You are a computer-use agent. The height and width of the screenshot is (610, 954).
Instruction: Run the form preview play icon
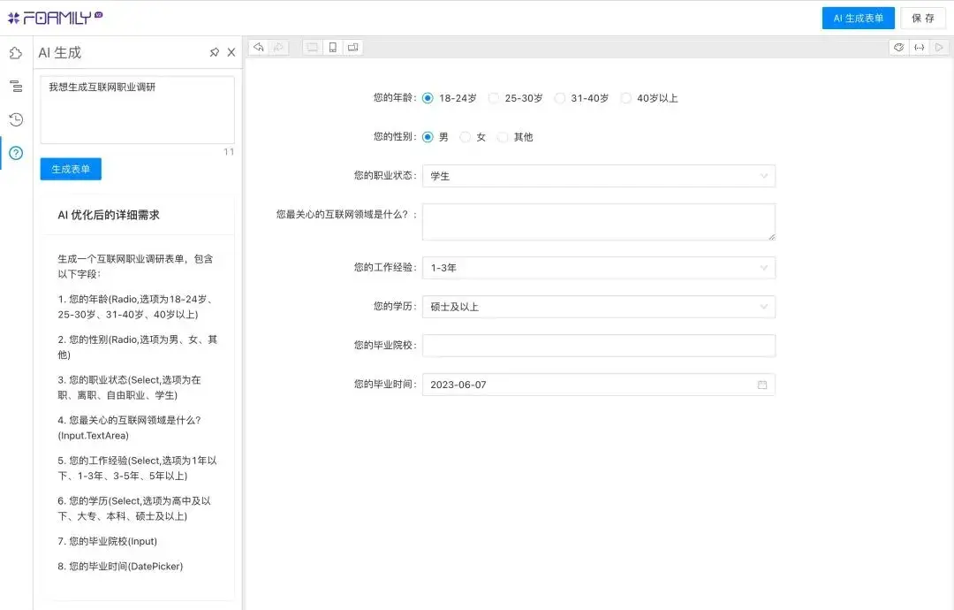point(939,47)
